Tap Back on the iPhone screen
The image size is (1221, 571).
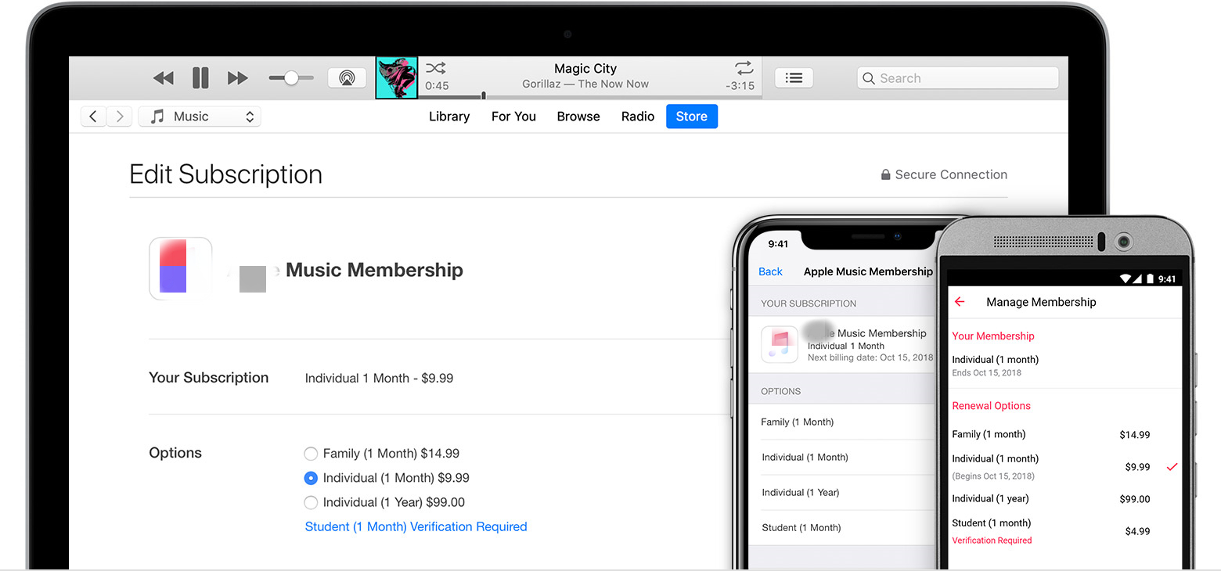click(770, 271)
